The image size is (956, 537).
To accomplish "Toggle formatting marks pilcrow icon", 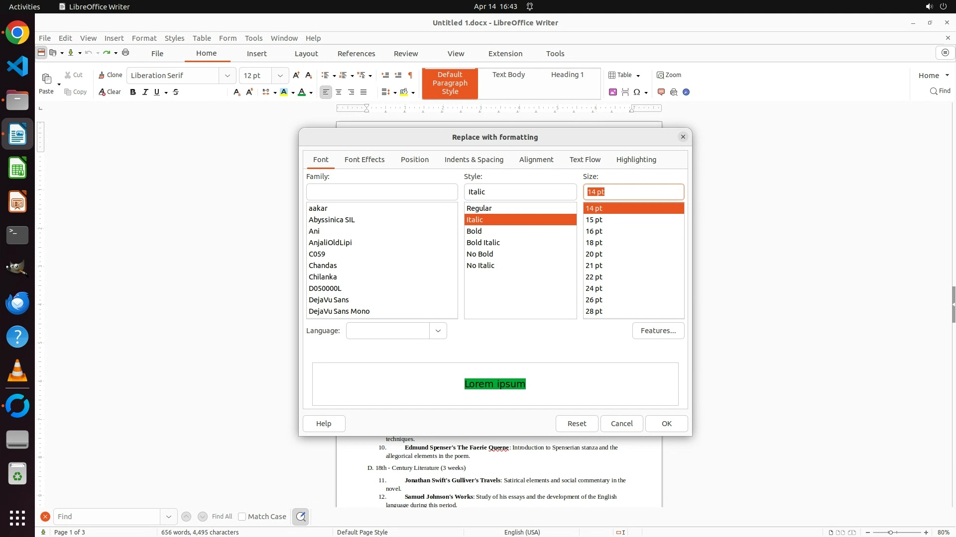I will point(410,75).
